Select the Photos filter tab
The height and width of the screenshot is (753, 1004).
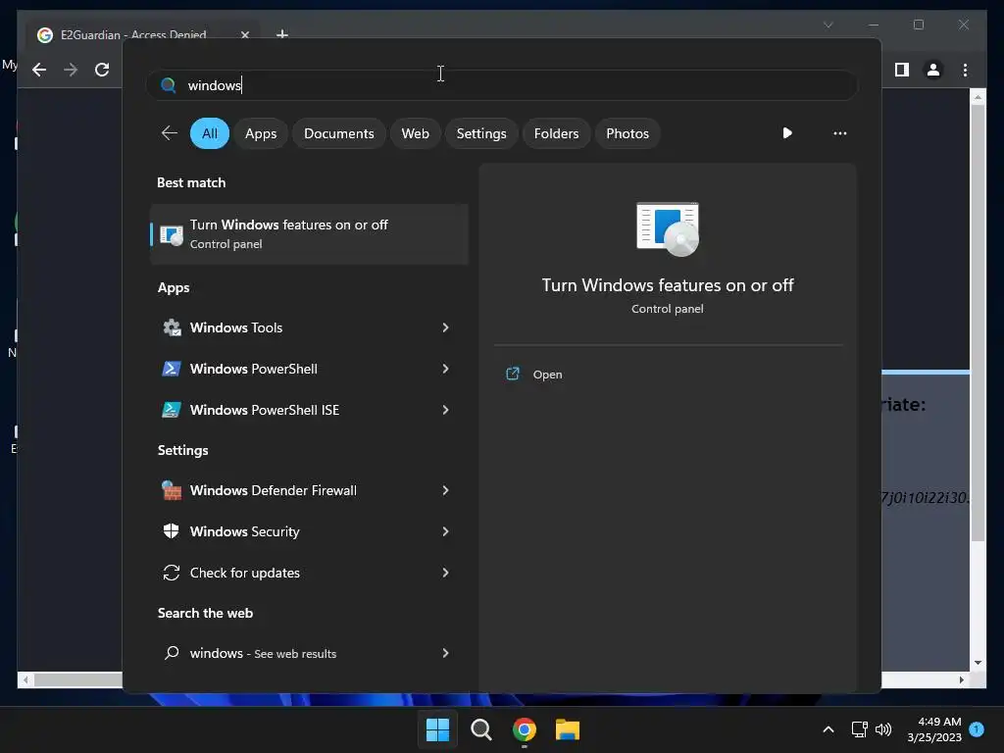click(x=627, y=133)
